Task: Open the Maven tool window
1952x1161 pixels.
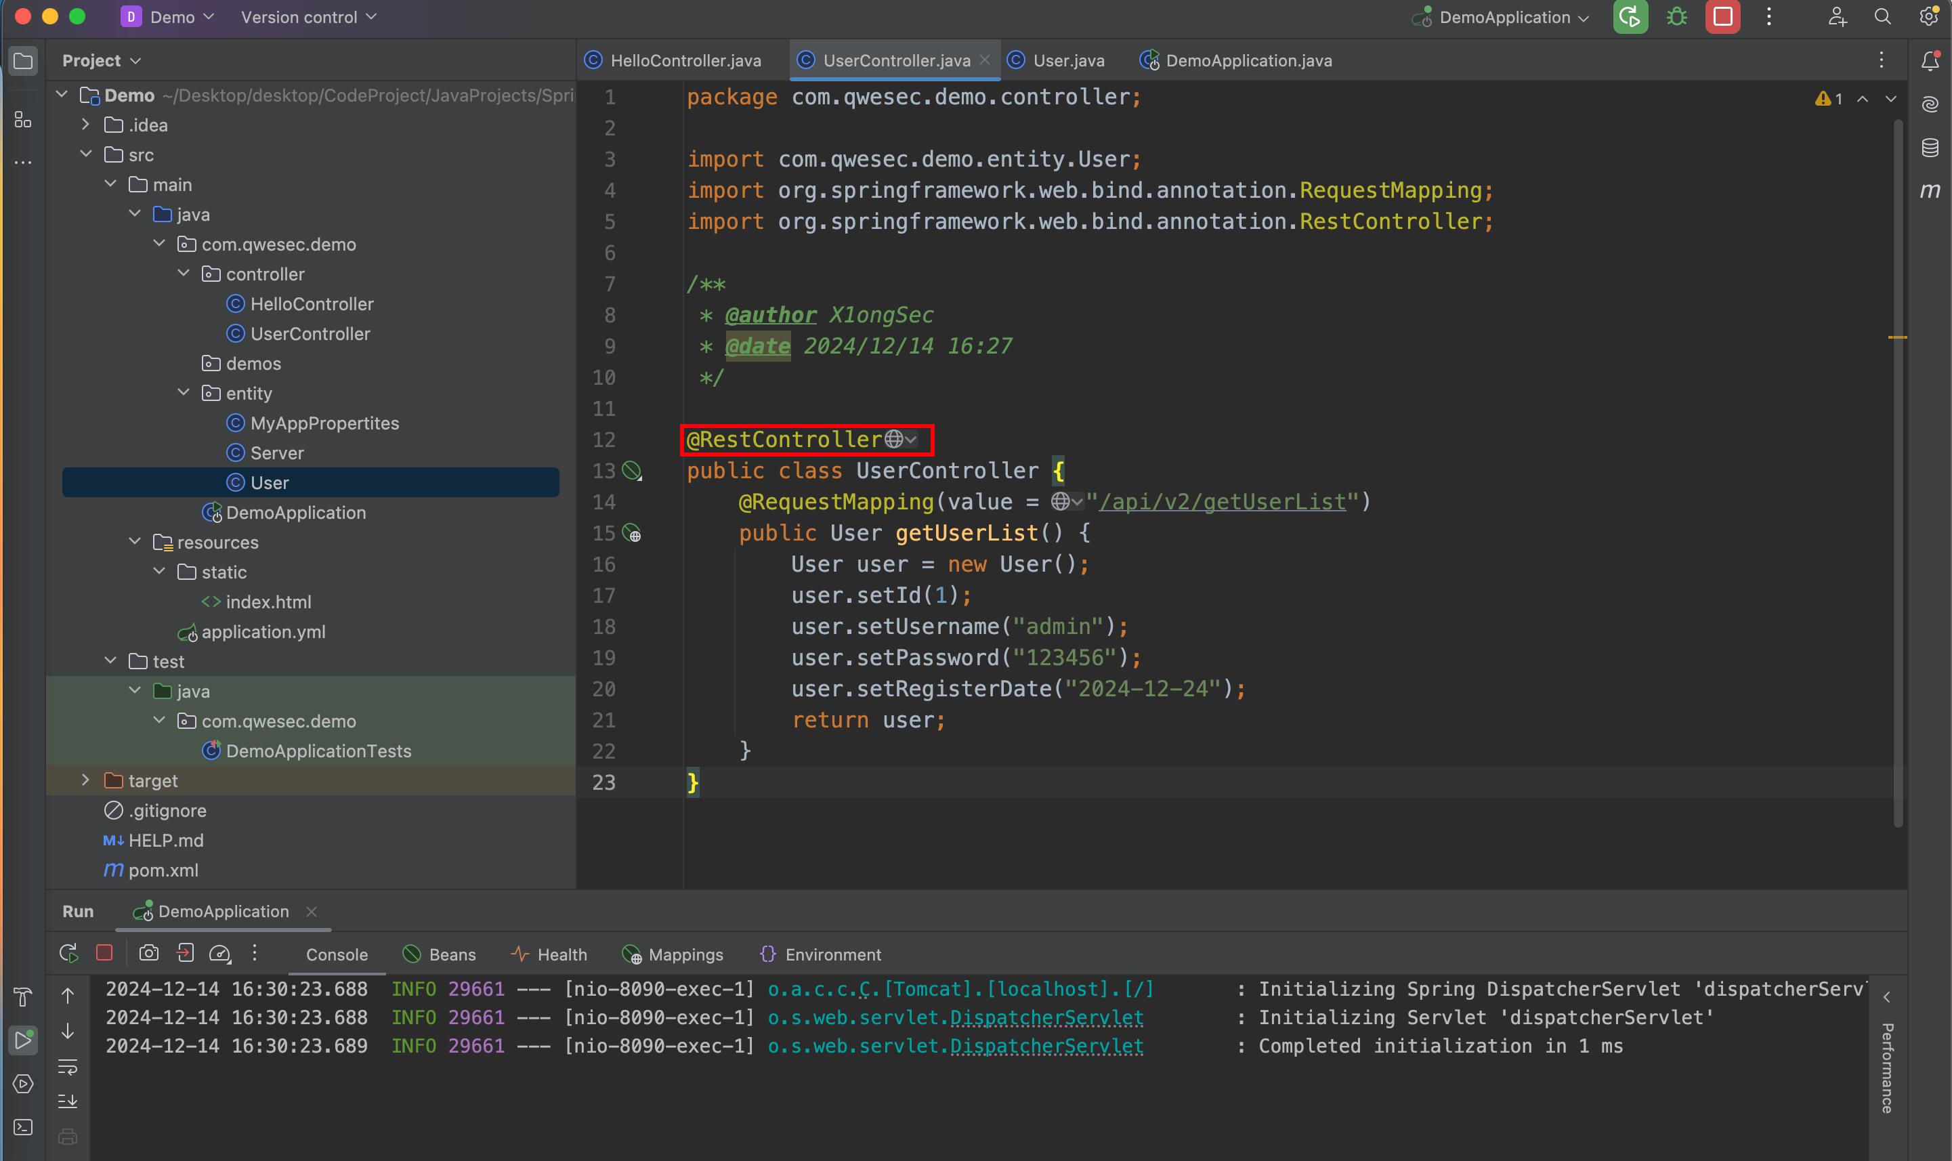Action: (1930, 190)
